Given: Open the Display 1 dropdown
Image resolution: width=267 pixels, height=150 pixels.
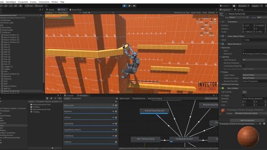Looking at the screenshot, I should [x=51, y=12].
